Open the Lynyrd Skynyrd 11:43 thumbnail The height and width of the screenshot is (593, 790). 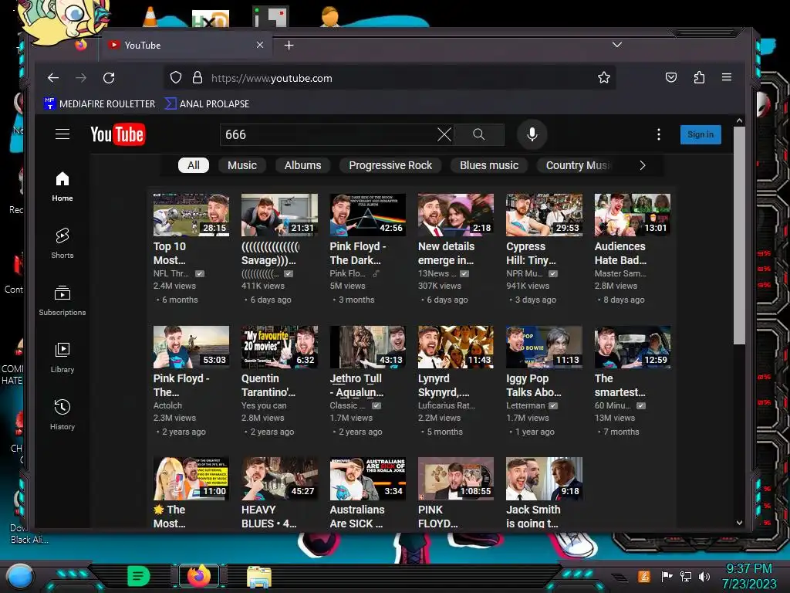[x=456, y=347]
